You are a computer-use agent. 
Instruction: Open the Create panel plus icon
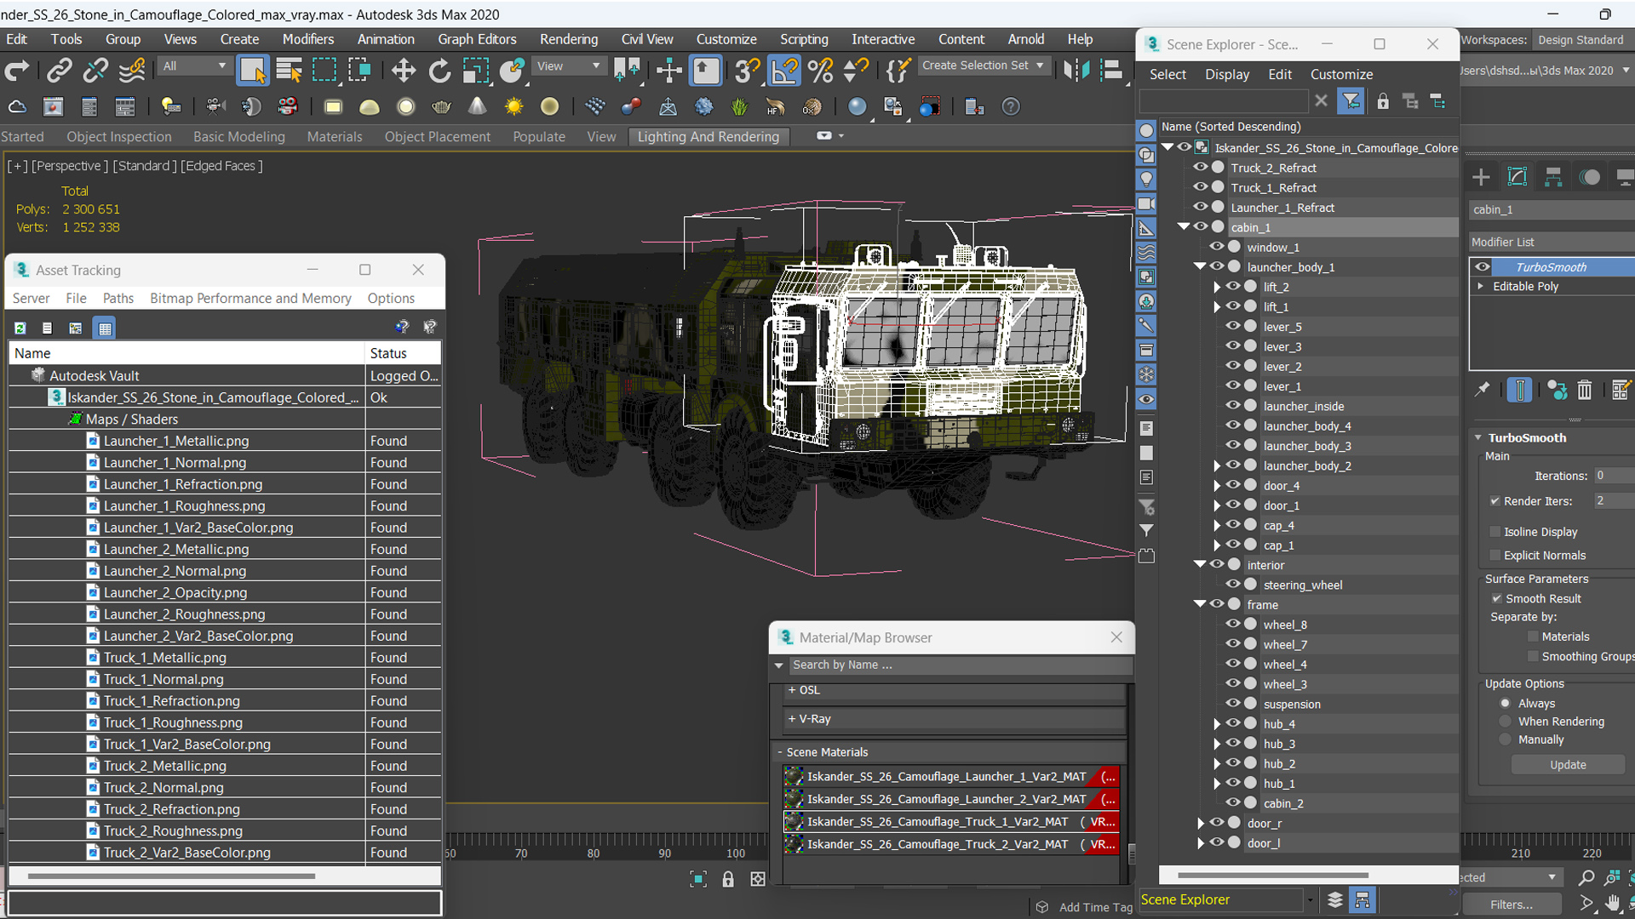click(1481, 177)
